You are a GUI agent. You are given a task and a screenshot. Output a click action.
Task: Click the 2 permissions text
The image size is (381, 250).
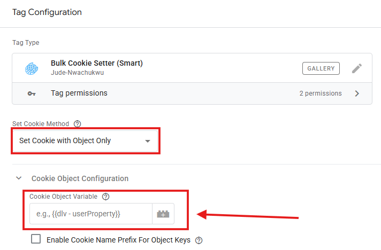(321, 93)
